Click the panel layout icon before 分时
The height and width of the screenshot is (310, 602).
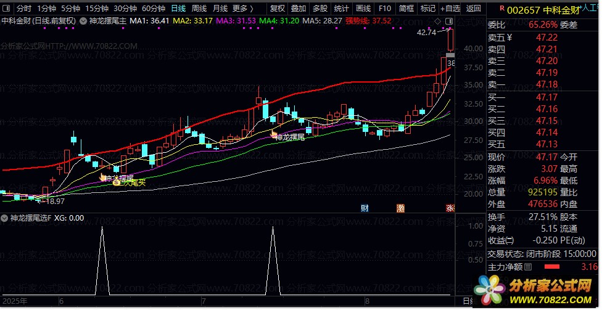[x=6, y=8]
